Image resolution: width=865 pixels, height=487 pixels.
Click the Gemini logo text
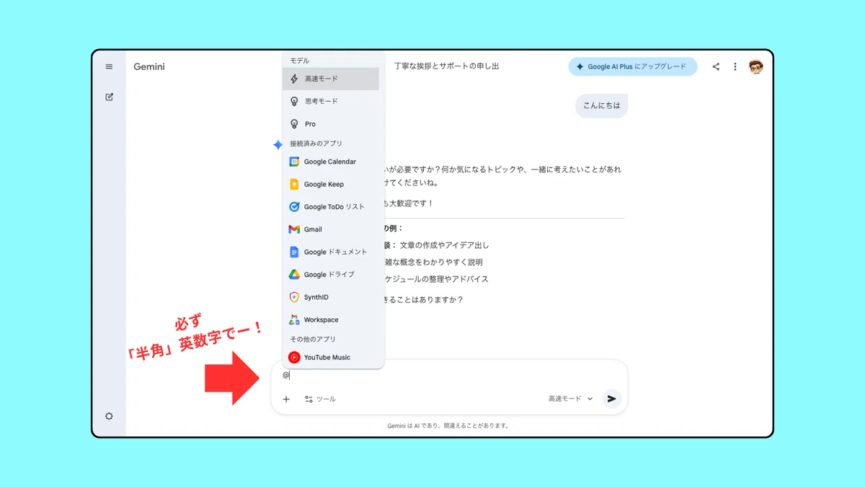tap(149, 66)
